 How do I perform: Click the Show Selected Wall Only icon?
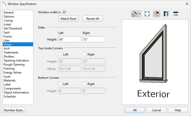(166, 14)
